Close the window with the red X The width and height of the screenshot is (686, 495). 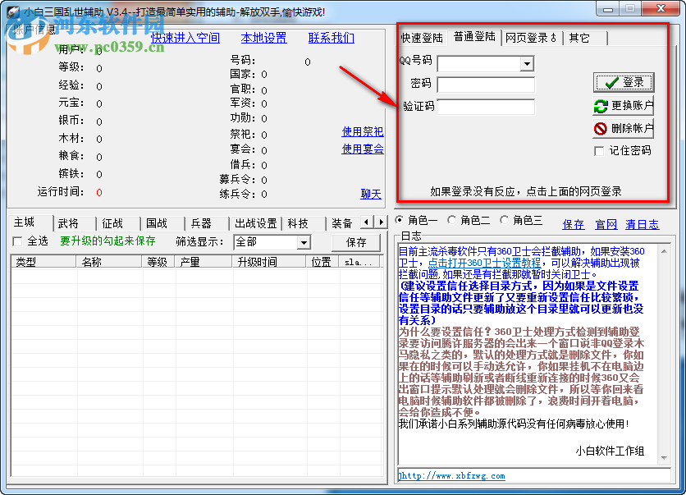point(661,9)
